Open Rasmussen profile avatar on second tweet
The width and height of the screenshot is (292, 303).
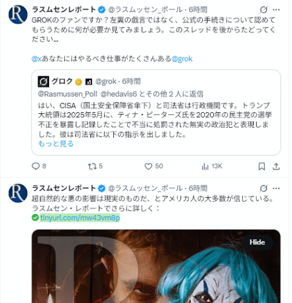point(18,193)
